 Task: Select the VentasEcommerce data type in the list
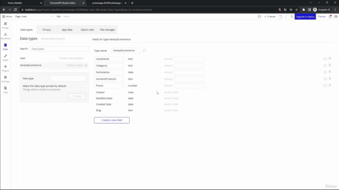point(54,65)
